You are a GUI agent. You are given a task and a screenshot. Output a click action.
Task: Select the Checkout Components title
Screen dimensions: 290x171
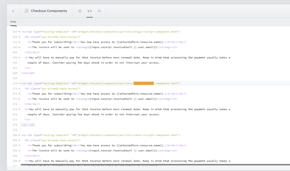(x=49, y=11)
